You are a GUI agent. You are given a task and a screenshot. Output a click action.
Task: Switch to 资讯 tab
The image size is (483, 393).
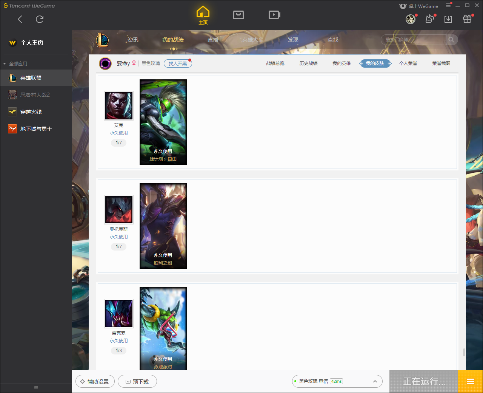click(x=133, y=40)
